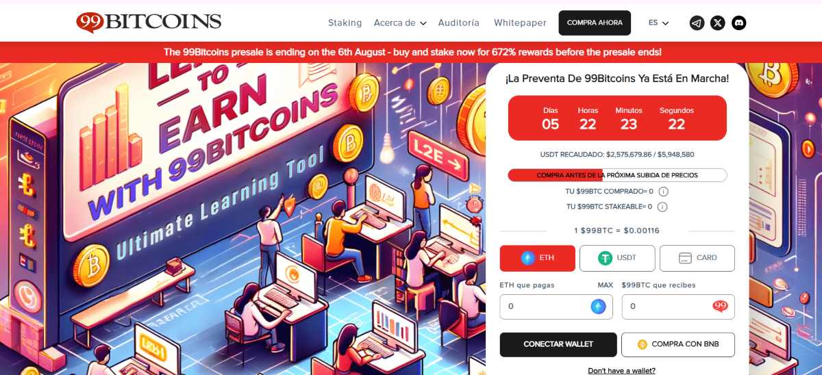Click info icon beside $99BTC comprado

(663, 192)
